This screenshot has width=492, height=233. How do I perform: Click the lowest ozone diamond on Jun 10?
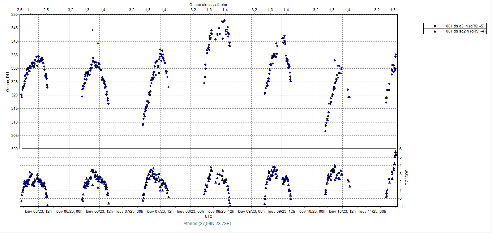coord(325,131)
